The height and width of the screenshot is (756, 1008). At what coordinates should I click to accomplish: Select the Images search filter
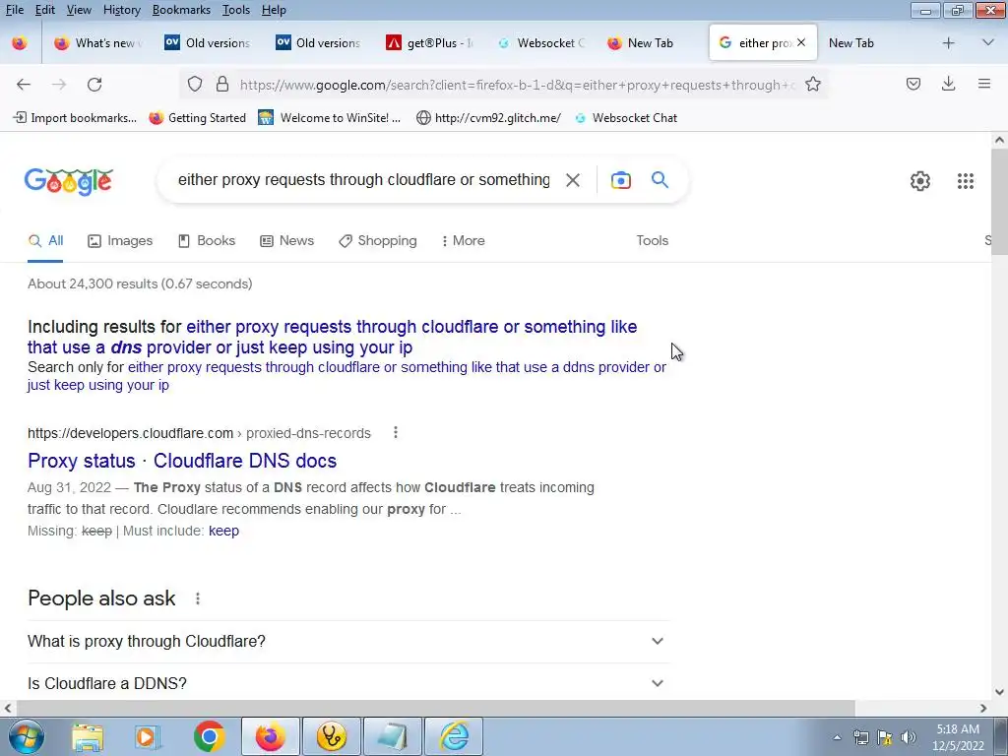pyautogui.click(x=120, y=240)
